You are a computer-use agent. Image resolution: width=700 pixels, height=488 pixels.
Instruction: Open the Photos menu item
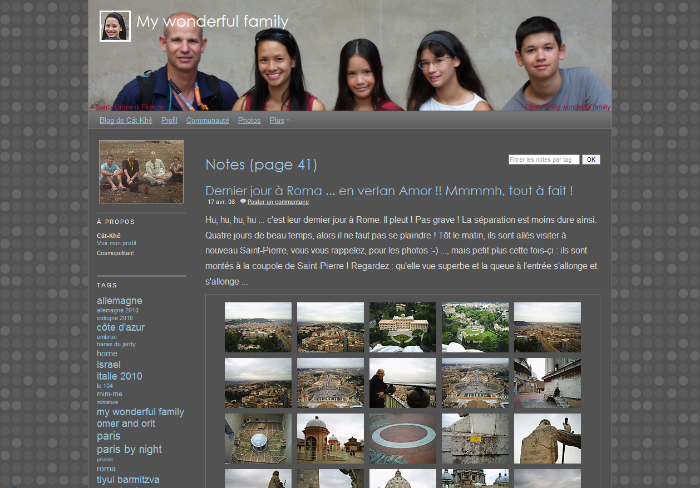click(x=249, y=121)
